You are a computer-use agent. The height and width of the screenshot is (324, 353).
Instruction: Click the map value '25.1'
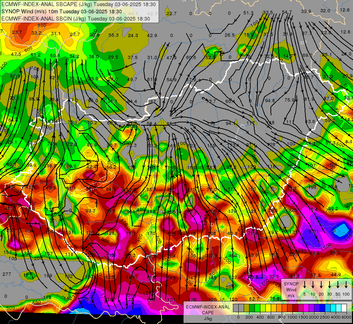point(327,55)
